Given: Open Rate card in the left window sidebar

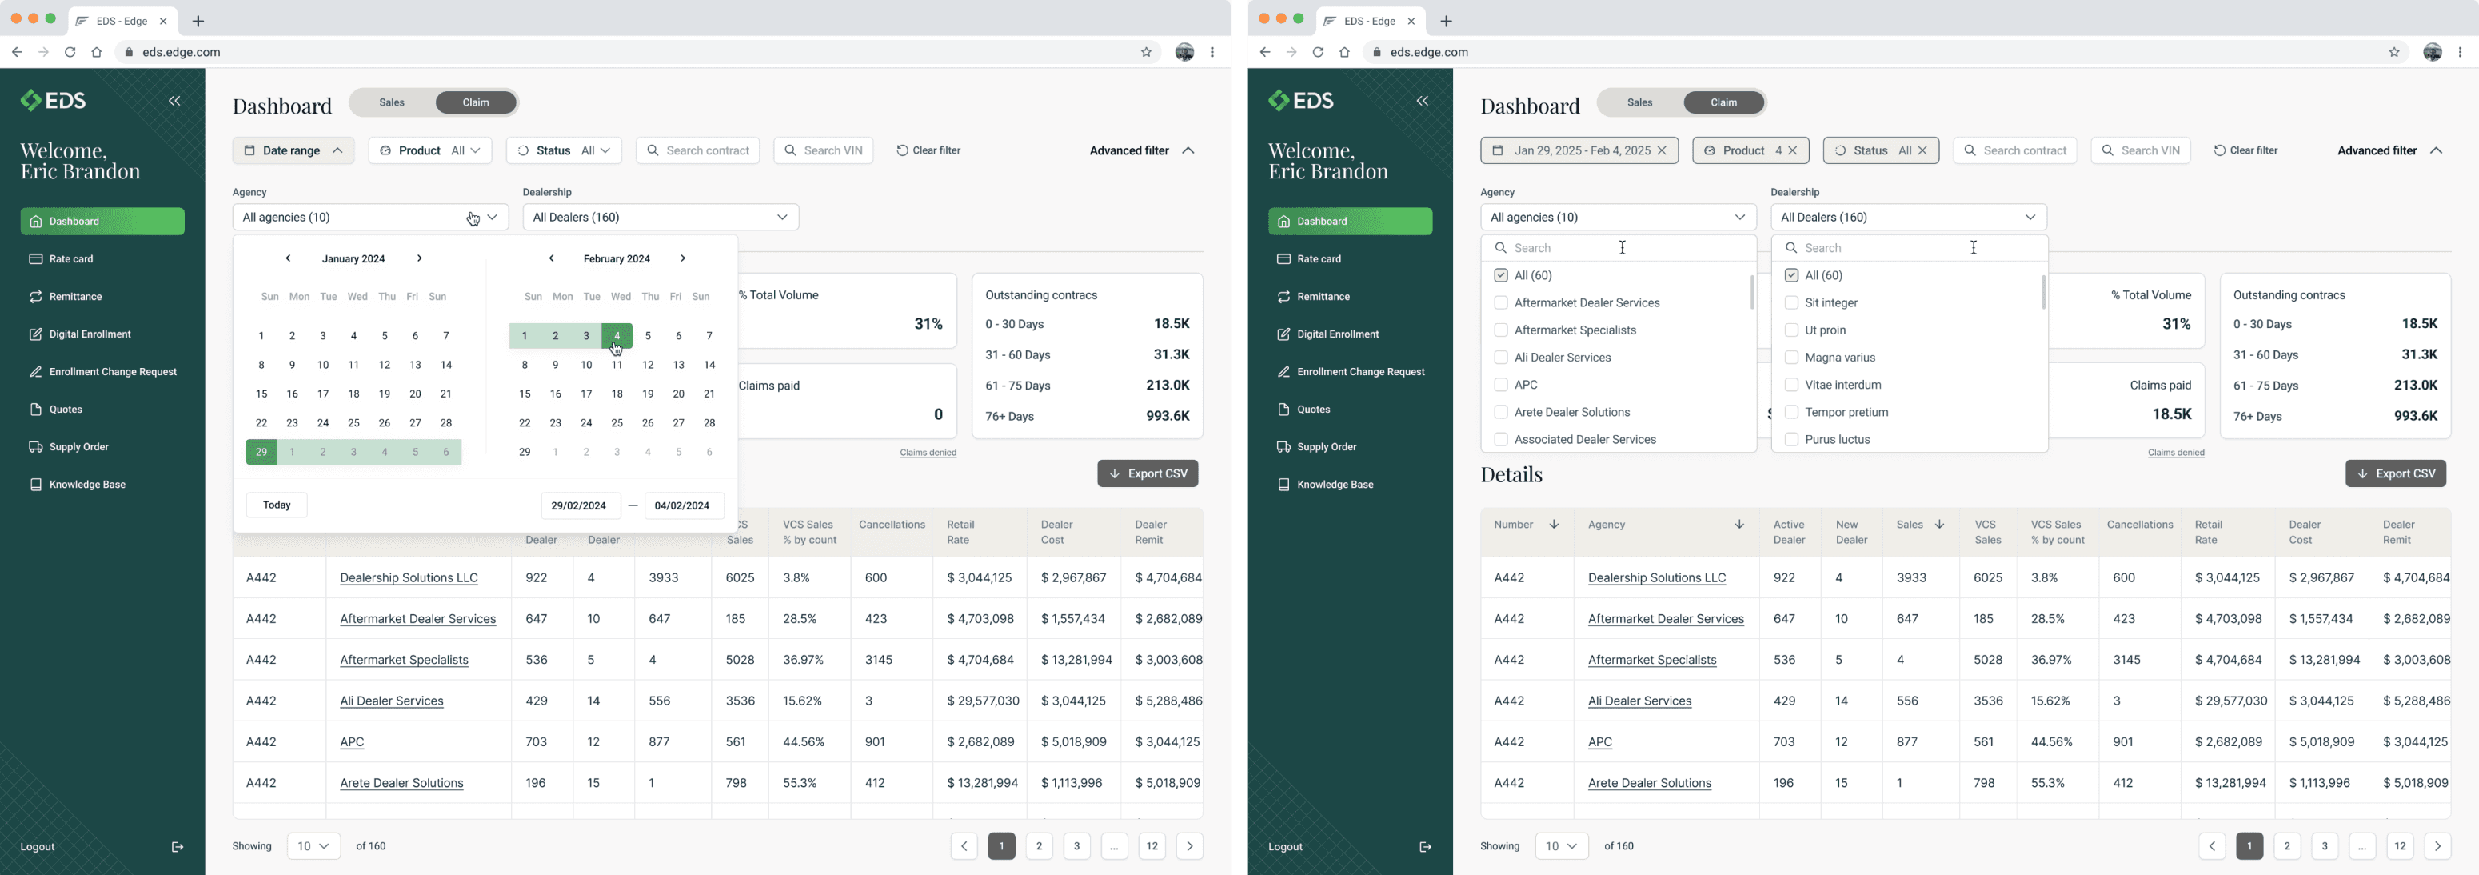Looking at the screenshot, I should pos(71,259).
